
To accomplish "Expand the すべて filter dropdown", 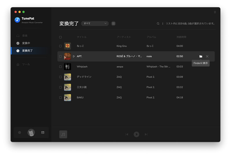I will click(x=95, y=23).
